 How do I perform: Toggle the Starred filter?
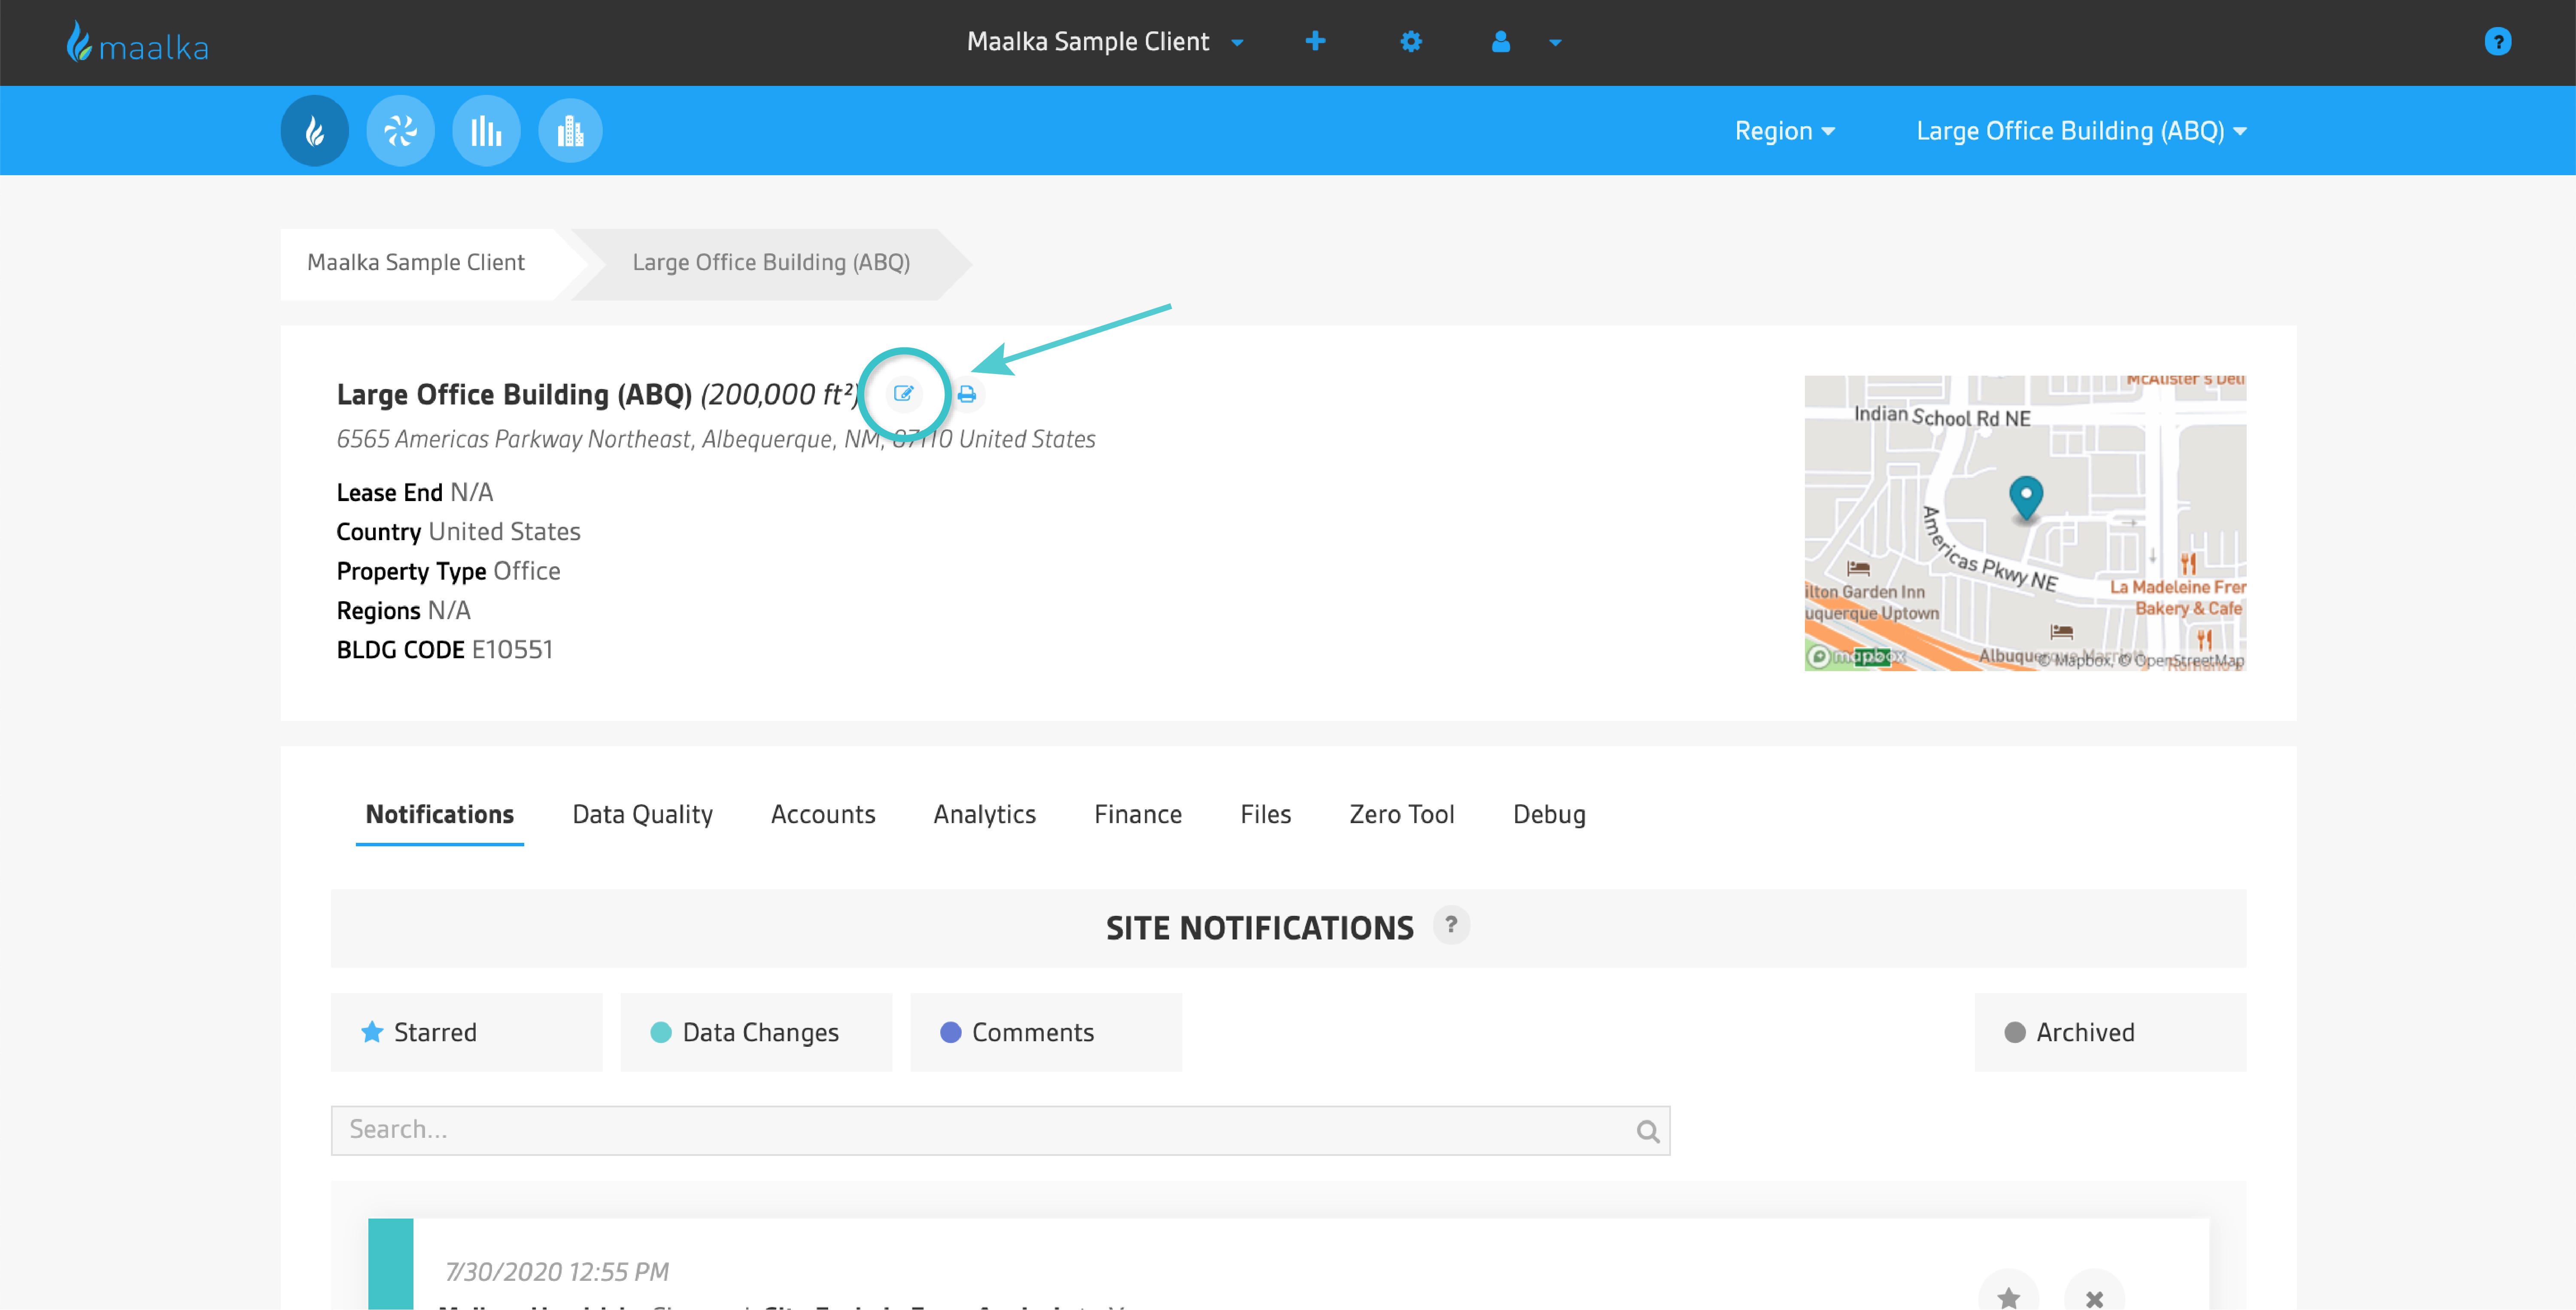coord(467,1032)
